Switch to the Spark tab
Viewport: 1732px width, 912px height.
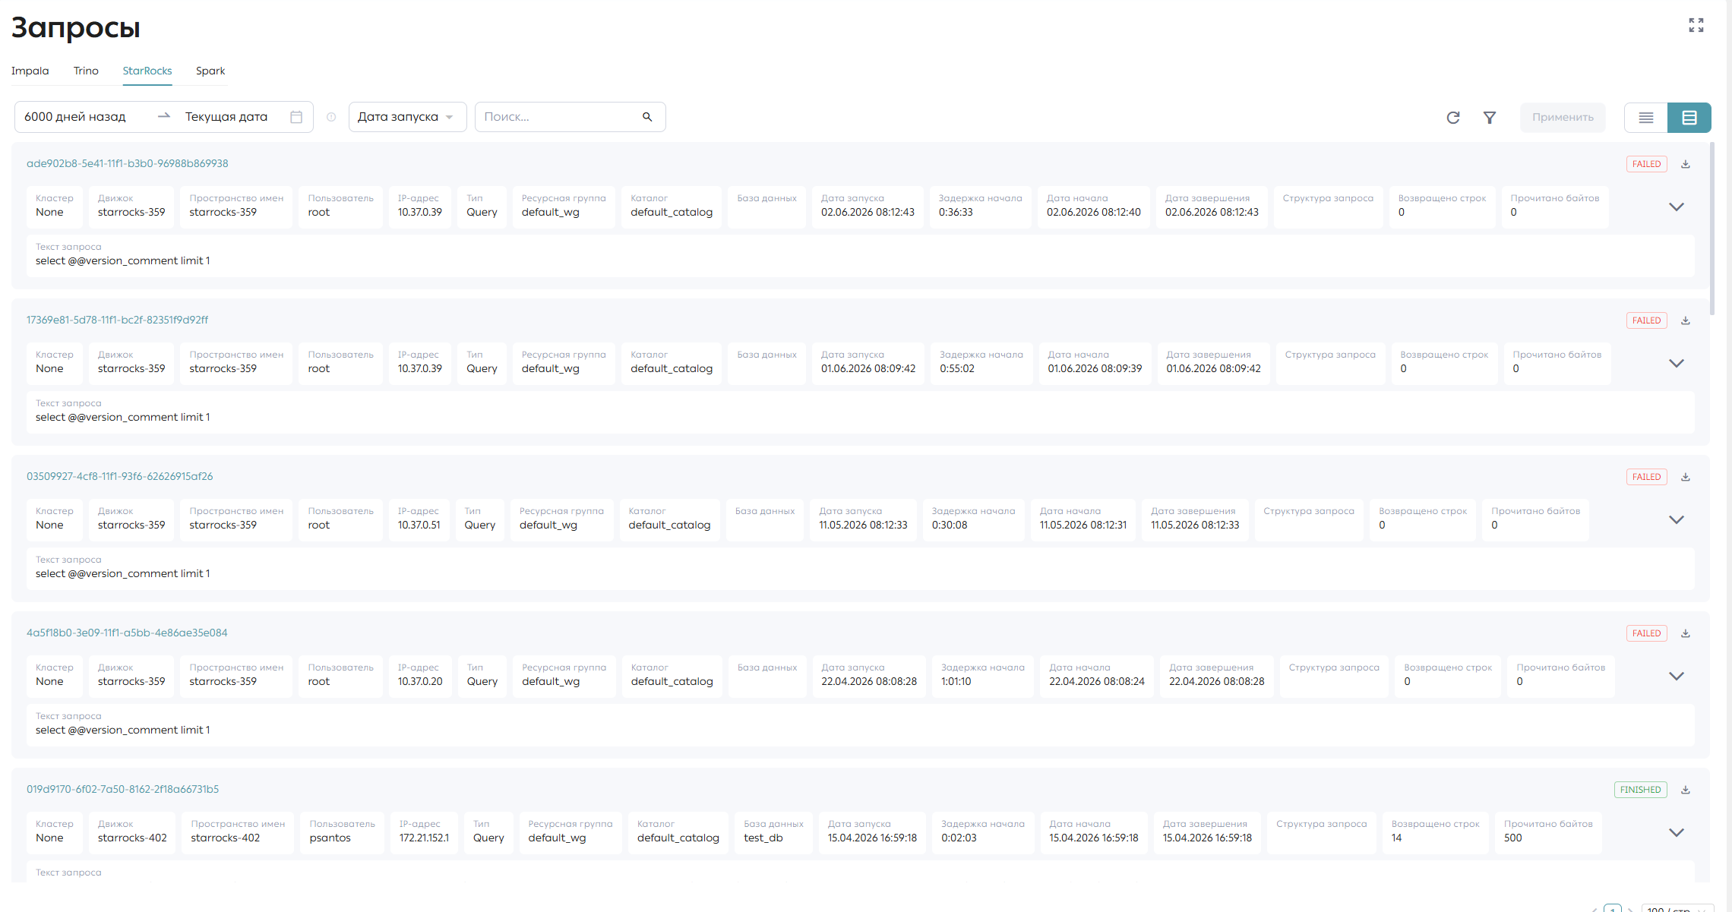210,71
